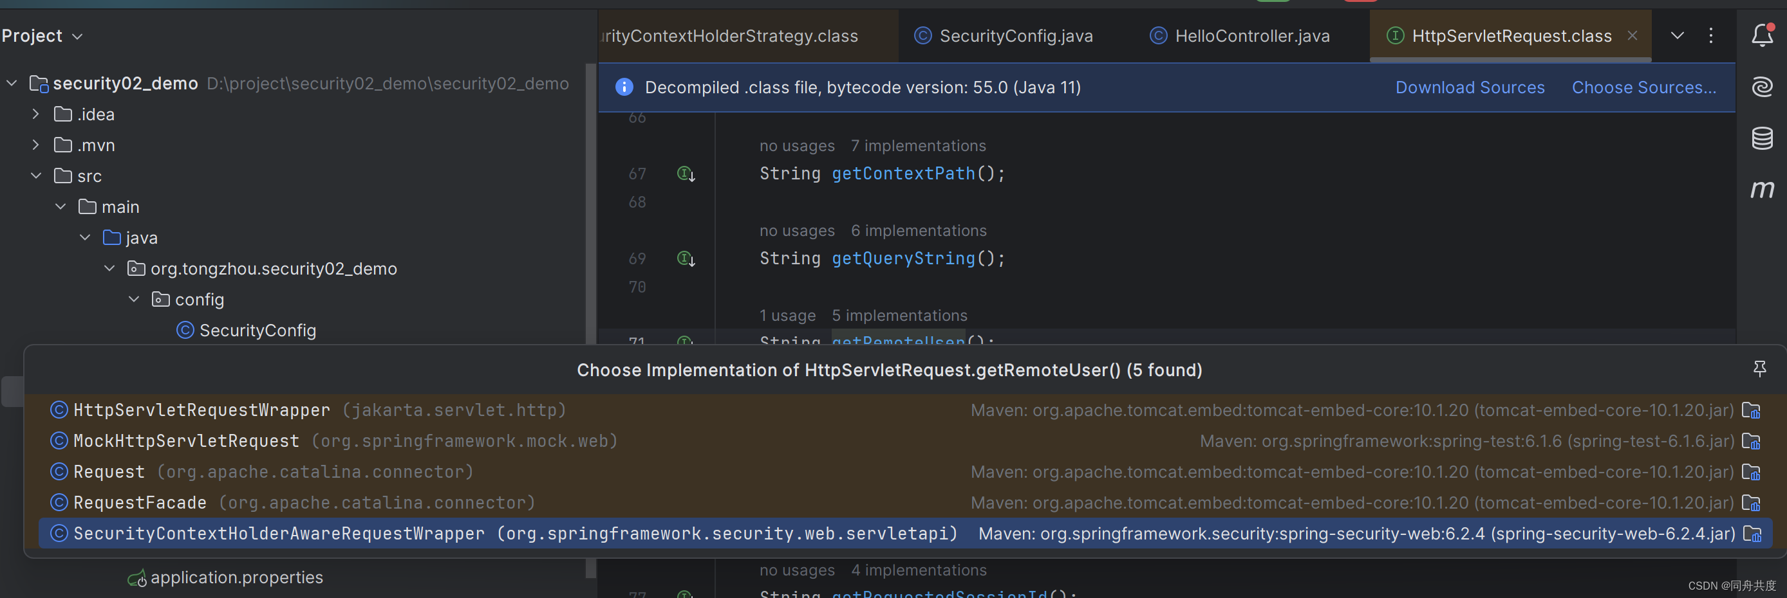Collapse the java folder
The height and width of the screenshot is (598, 1787).
tap(86, 238)
